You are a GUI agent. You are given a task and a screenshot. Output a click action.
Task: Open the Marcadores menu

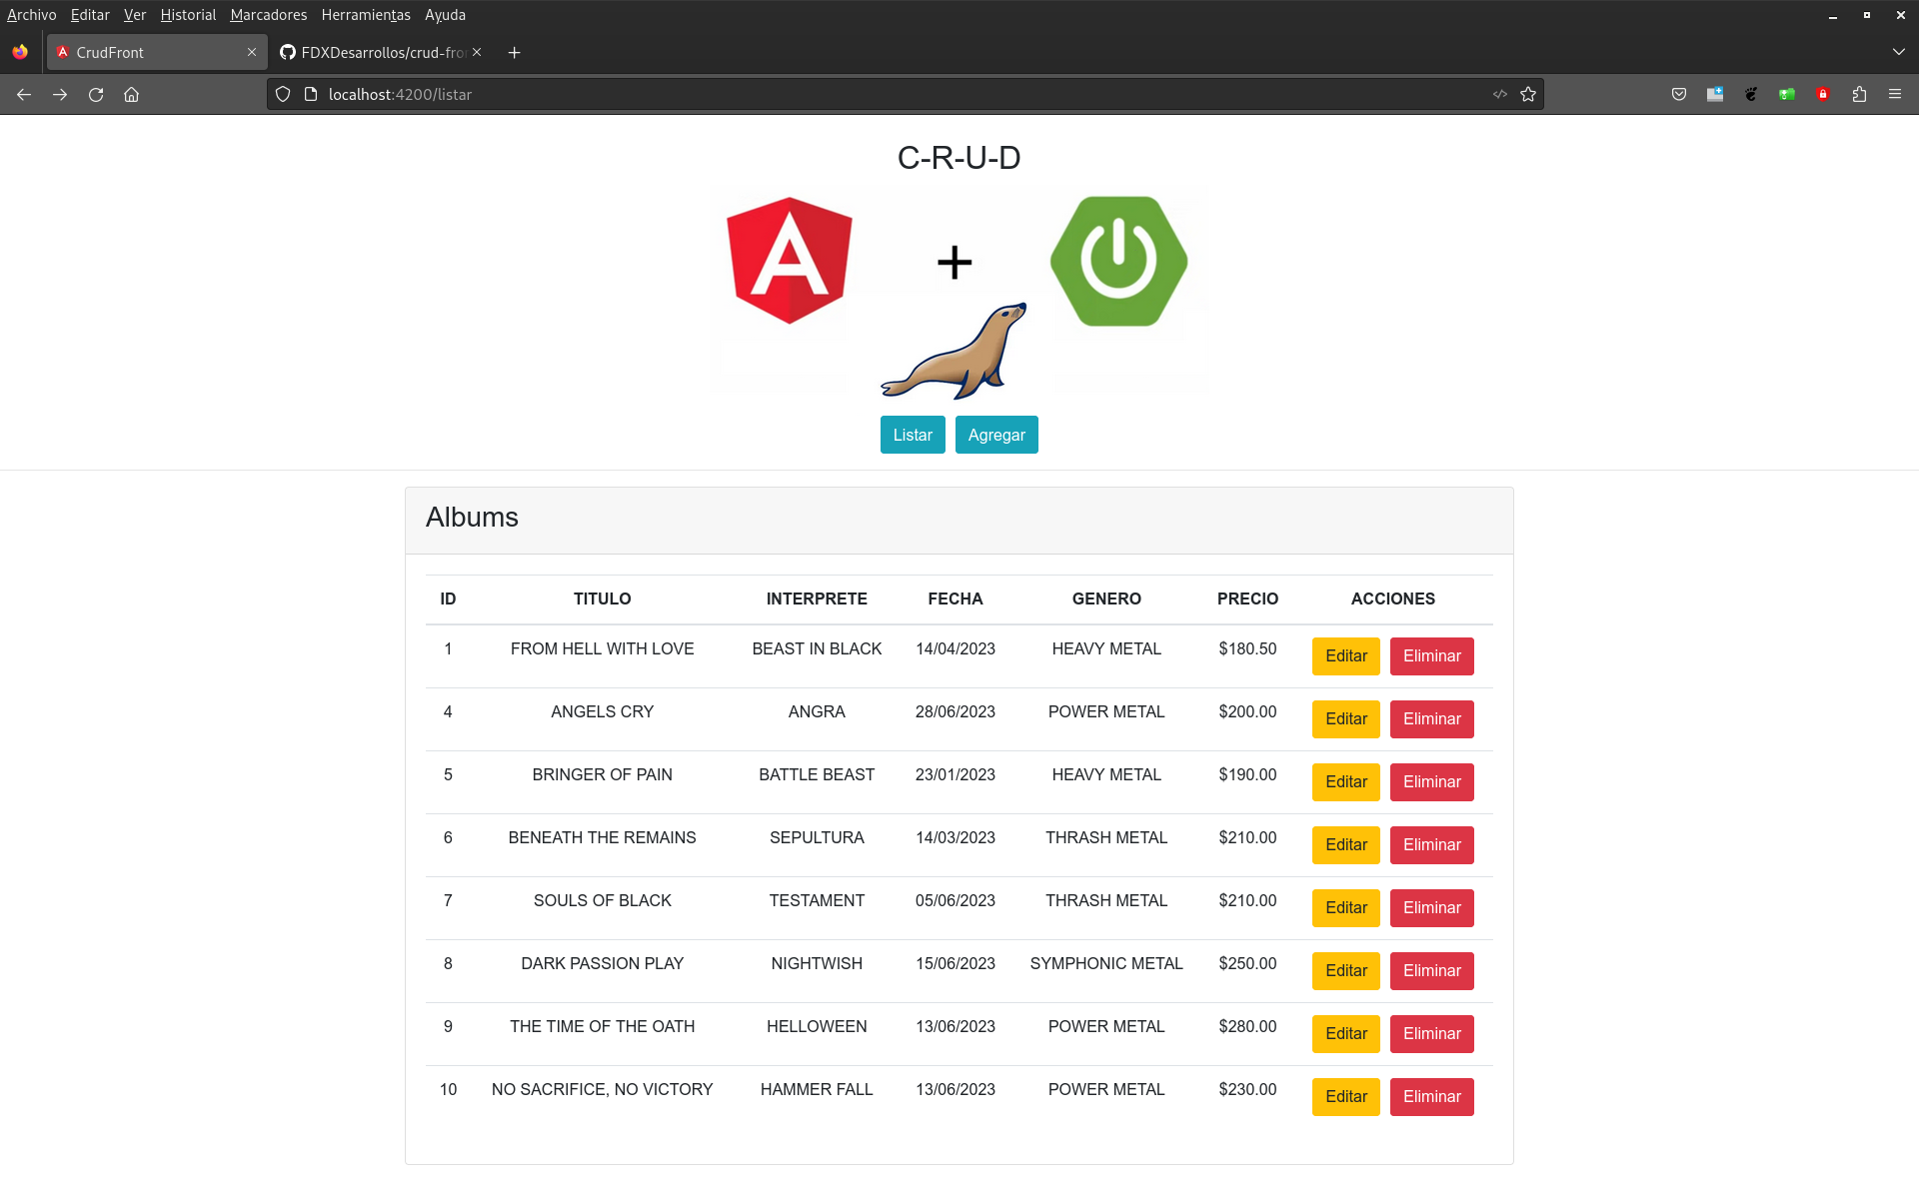pos(268,15)
